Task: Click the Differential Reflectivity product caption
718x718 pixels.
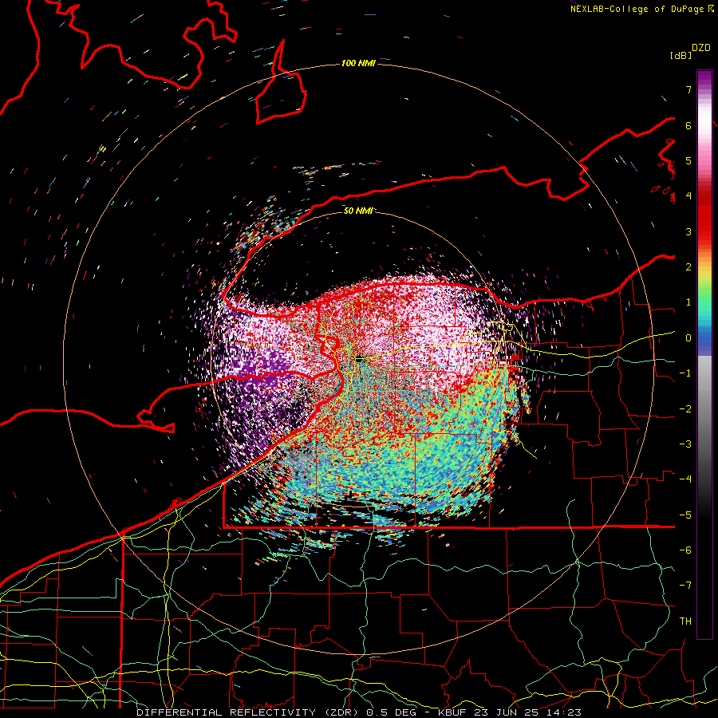Action: (358, 712)
